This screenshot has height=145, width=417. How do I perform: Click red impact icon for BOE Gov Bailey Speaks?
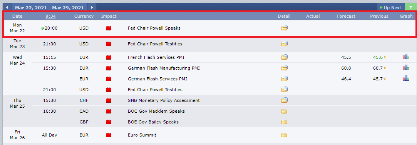pos(109,122)
